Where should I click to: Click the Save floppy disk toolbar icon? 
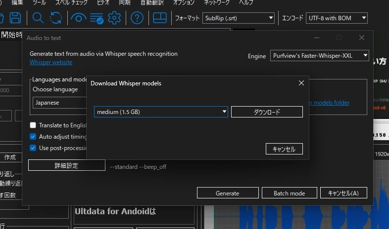click(15, 18)
